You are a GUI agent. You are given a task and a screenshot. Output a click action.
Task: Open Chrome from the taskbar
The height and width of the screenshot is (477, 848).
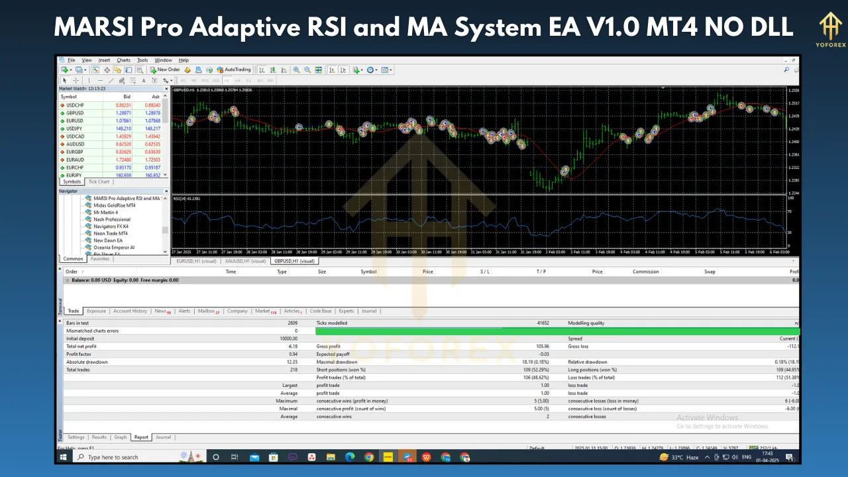click(369, 457)
